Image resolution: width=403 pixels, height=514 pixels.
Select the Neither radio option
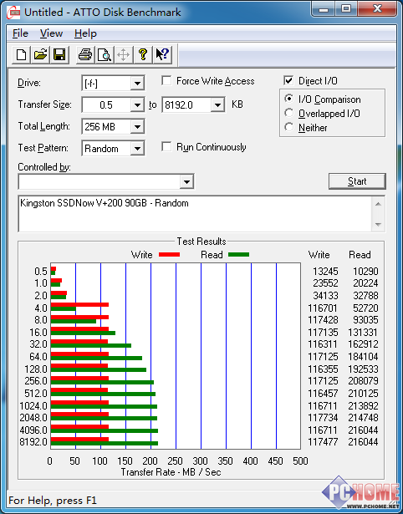pos(289,127)
